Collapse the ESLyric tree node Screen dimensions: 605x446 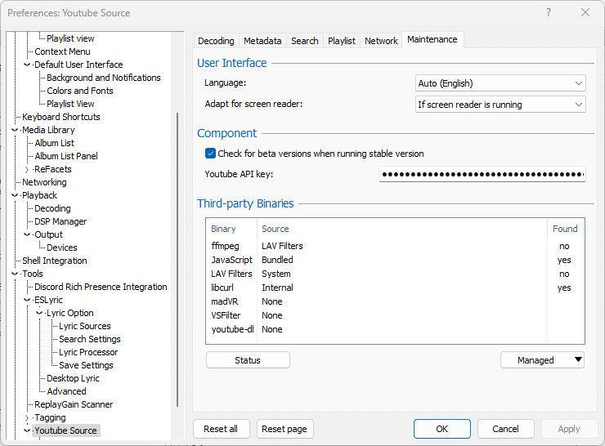click(27, 300)
